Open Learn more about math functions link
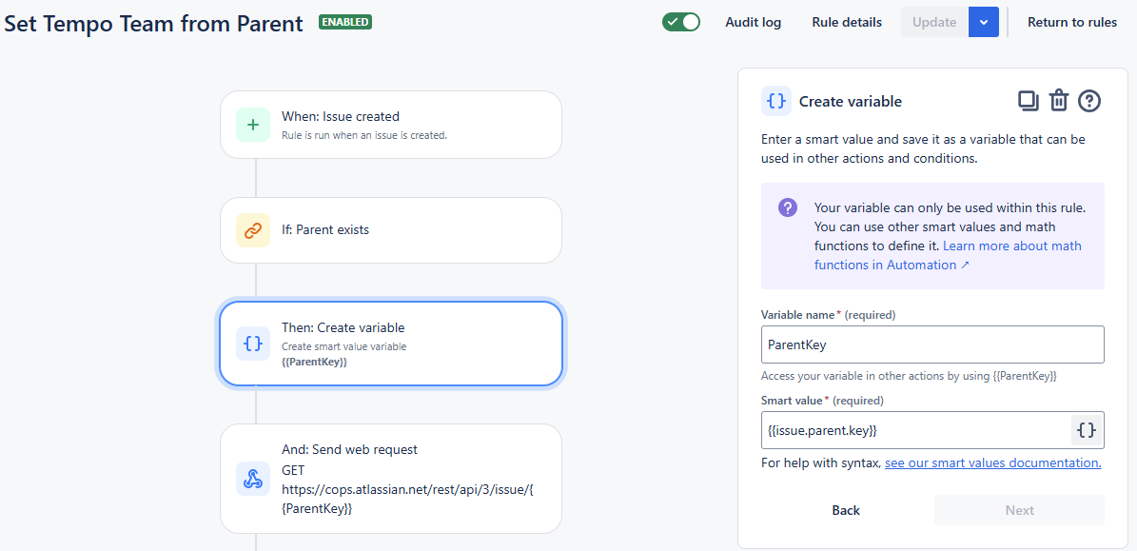 point(1011,246)
